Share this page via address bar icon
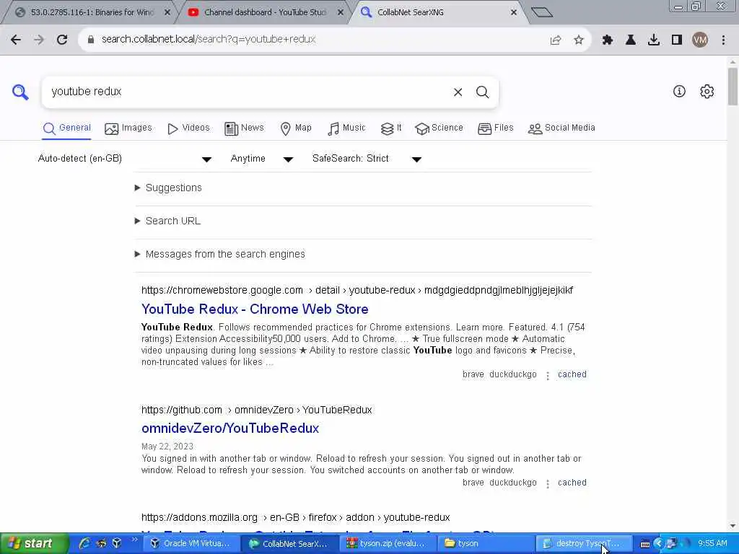This screenshot has width=739, height=554. 556,40
